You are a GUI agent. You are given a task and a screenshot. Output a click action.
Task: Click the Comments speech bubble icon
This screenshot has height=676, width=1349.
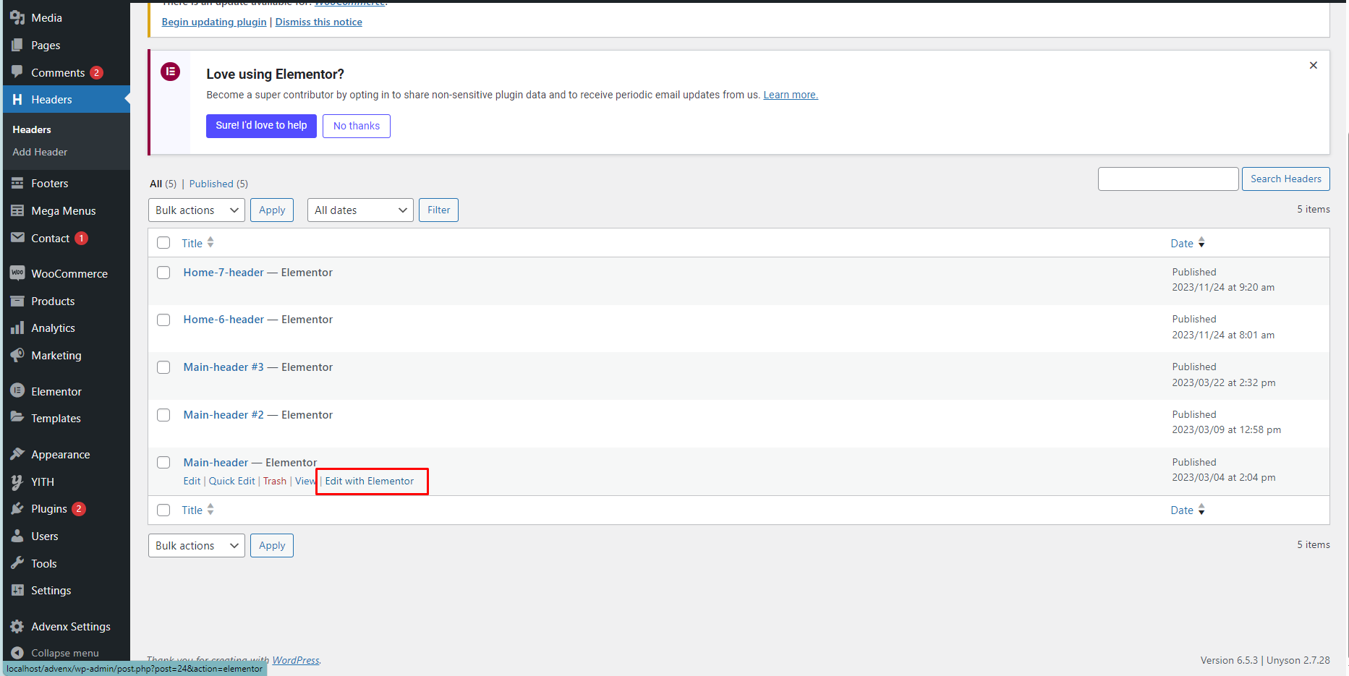coord(17,72)
